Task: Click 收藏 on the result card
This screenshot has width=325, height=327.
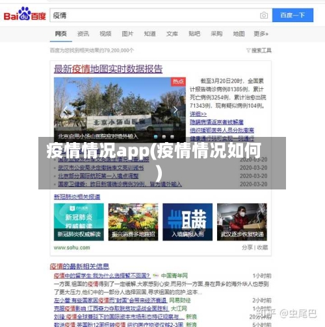Action: tap(262, 247)
